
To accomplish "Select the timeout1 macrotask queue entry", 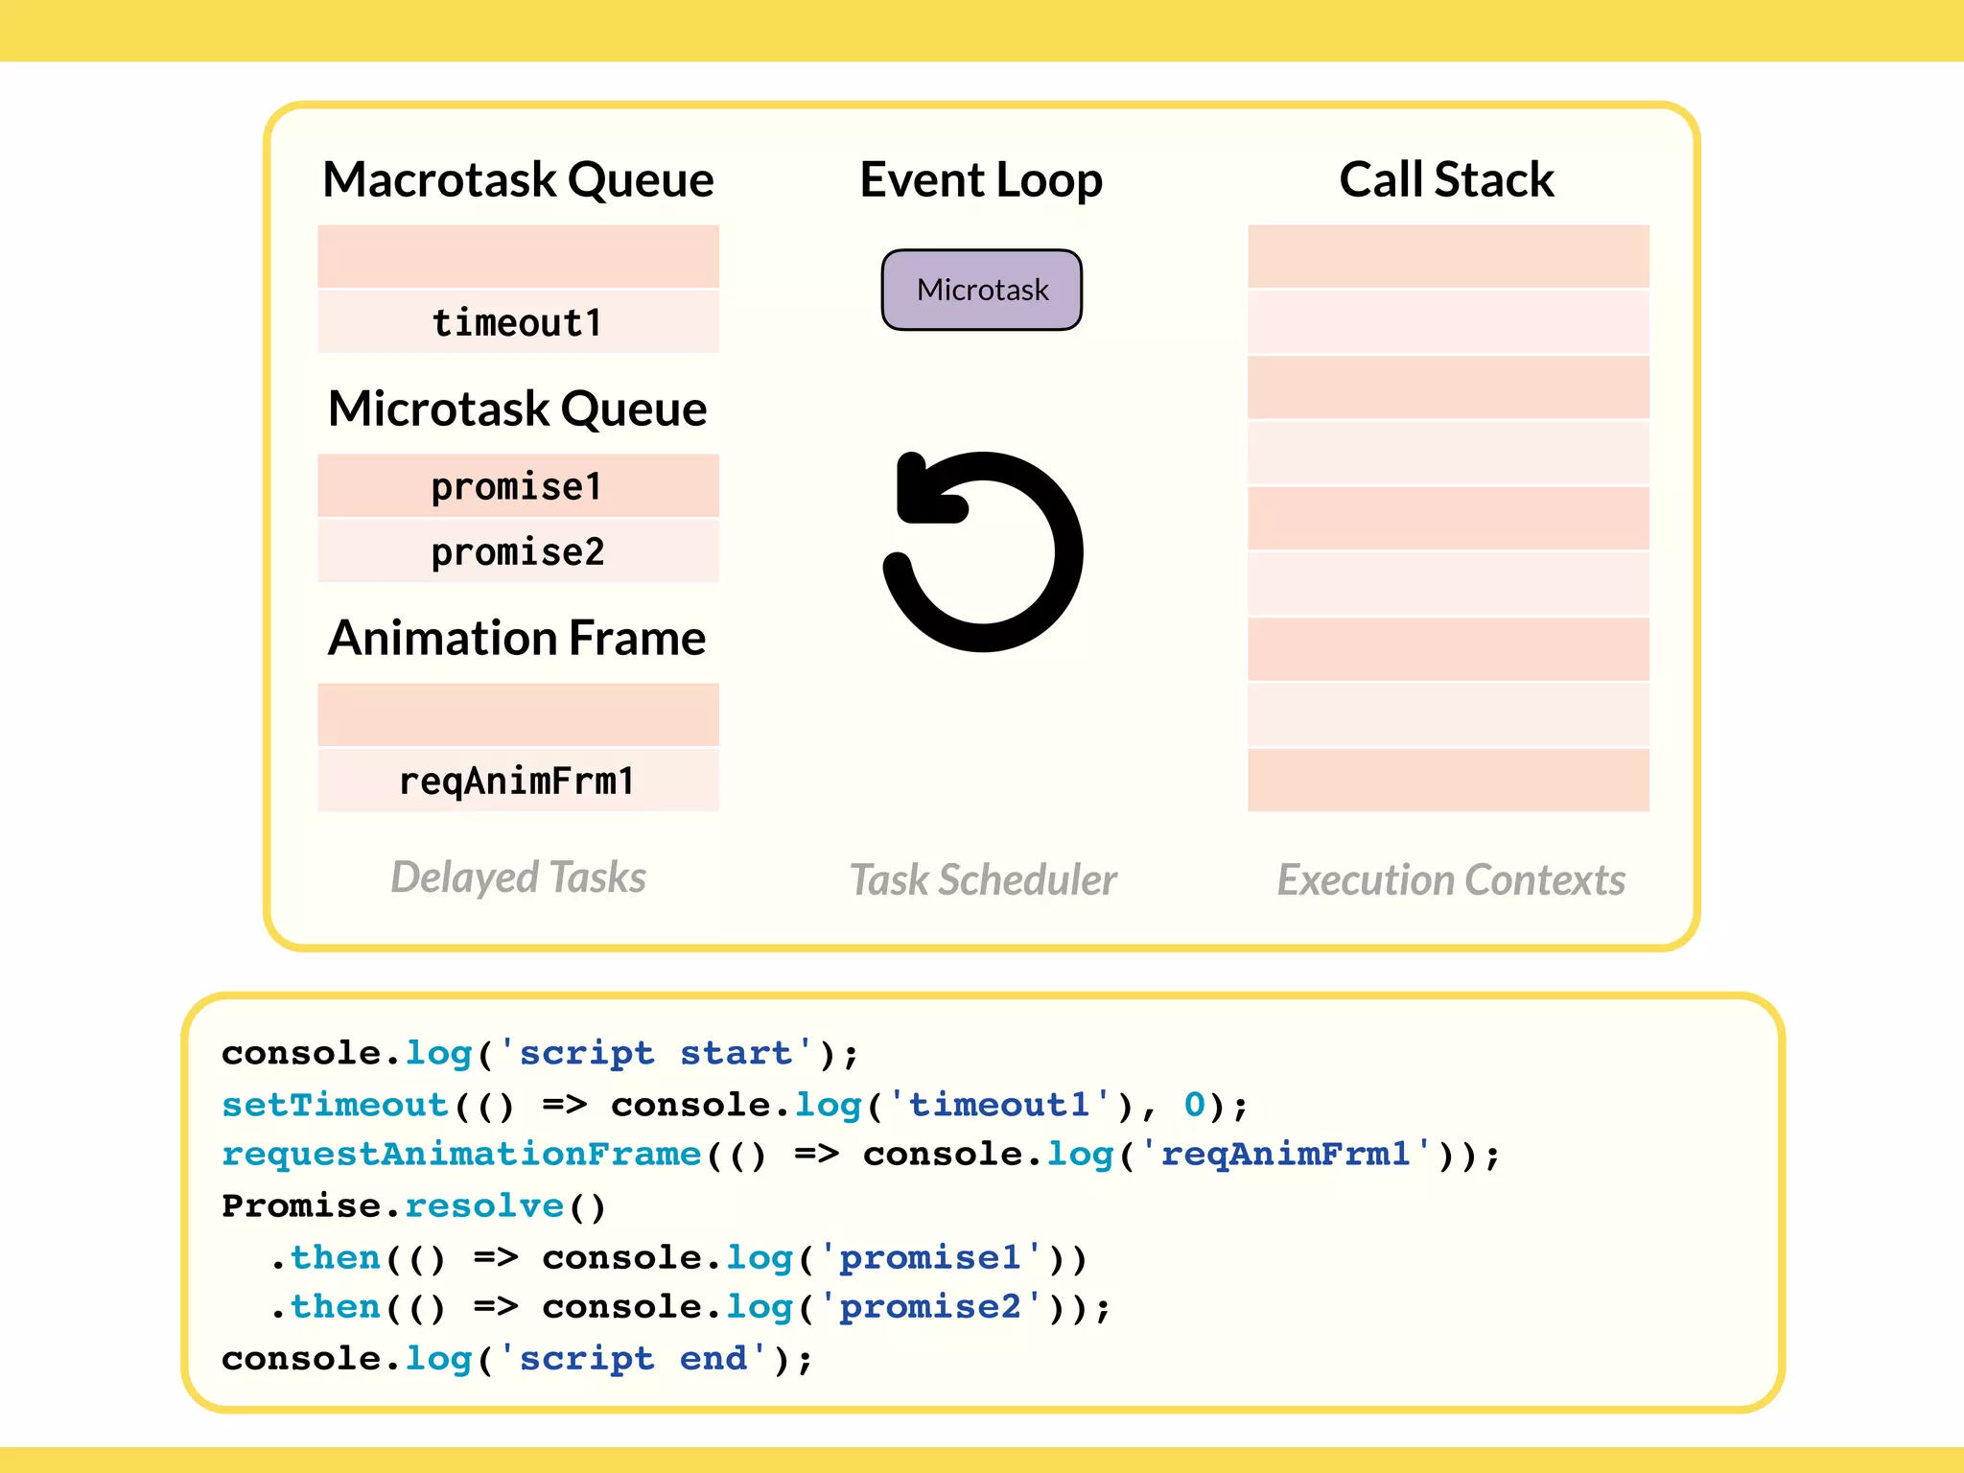I will 518,322.
